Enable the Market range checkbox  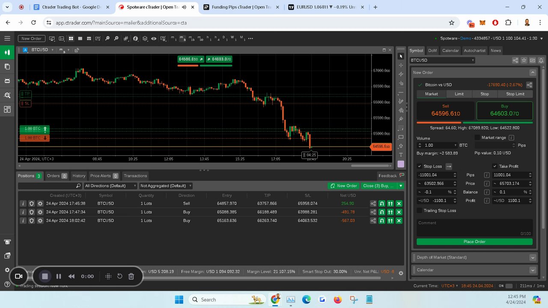pyautogui.click(x=477, y=137)
